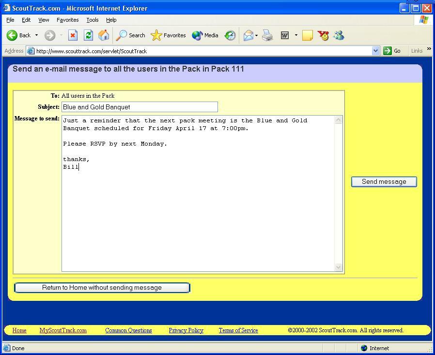Print the page with the printer icon

(267, 35)
